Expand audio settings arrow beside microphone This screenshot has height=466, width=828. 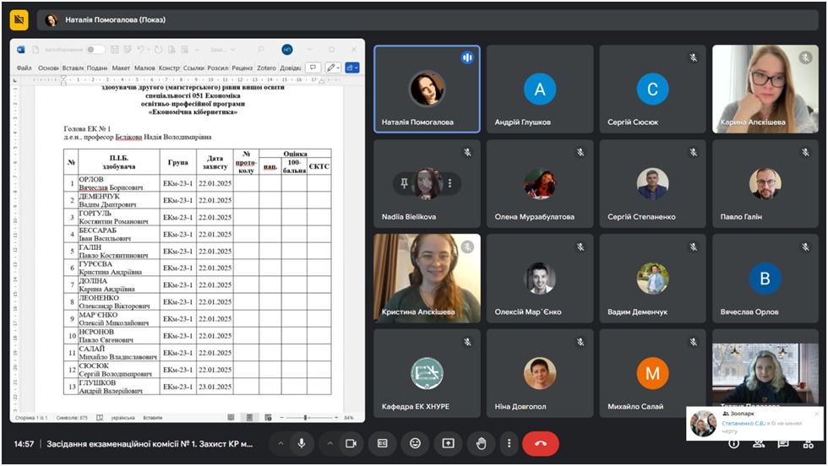coord(281,443)
